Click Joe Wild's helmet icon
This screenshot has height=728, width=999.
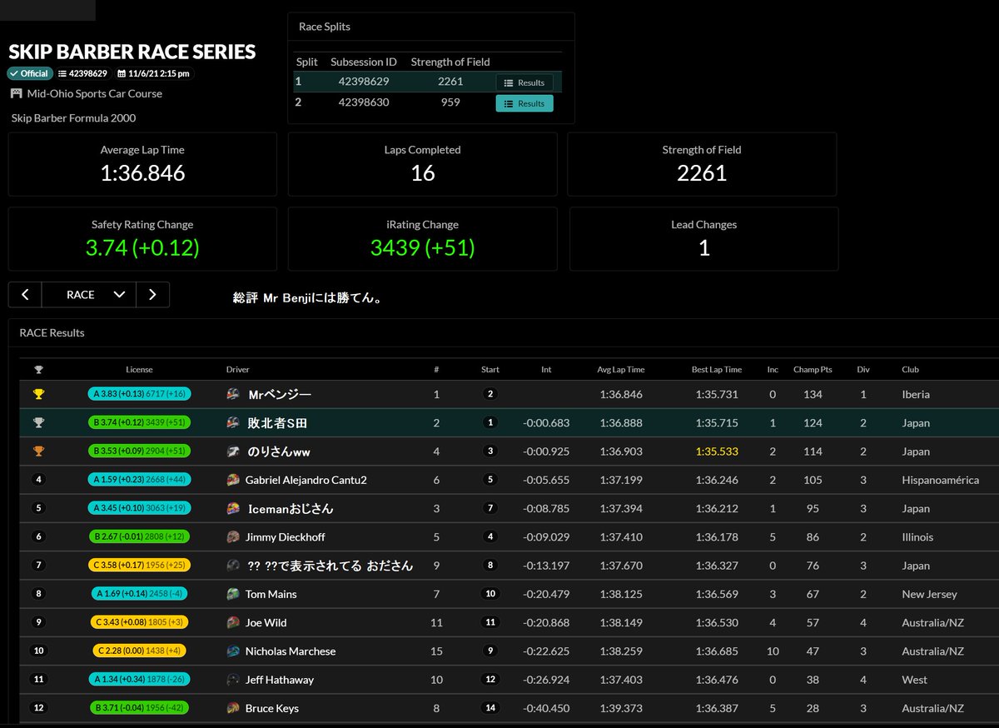point(233,622)
